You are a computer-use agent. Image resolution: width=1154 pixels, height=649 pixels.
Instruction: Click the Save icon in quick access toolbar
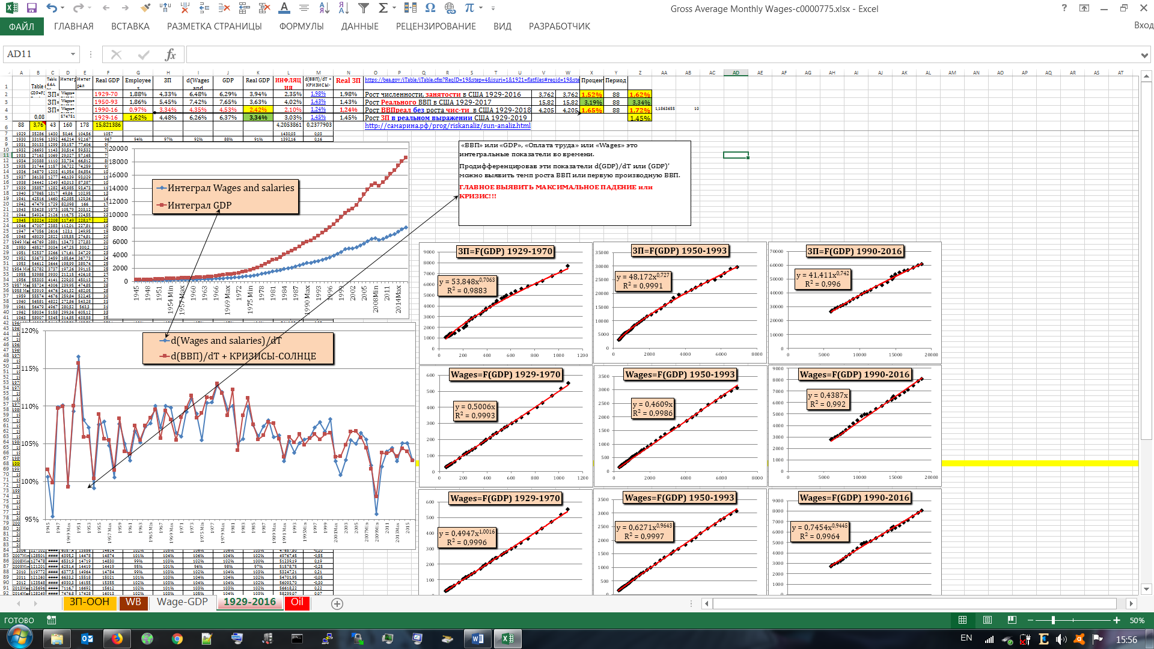[x=32, y=8]
